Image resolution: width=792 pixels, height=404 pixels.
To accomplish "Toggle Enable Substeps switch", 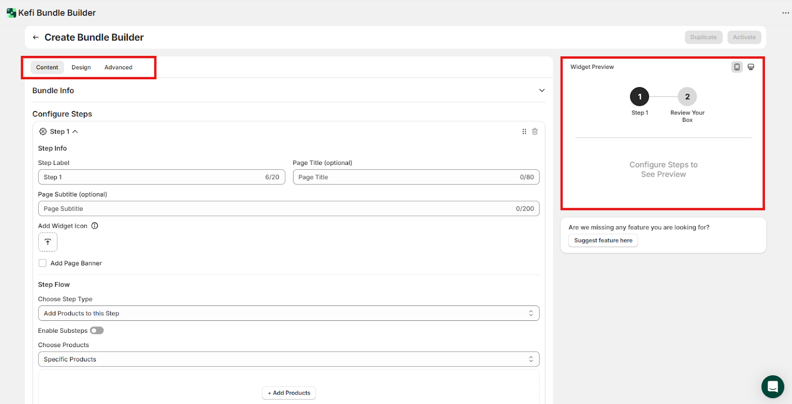I will click(x=97, y=331).
